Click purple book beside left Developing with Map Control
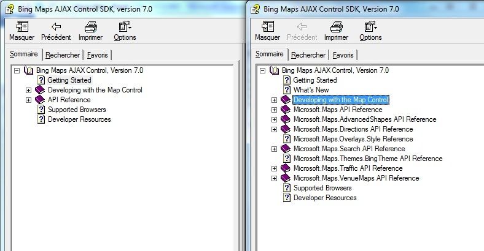Screen dimensions: 484x251 (40, 90)
